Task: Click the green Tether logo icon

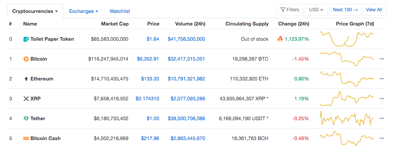Action: click(26, 119)
